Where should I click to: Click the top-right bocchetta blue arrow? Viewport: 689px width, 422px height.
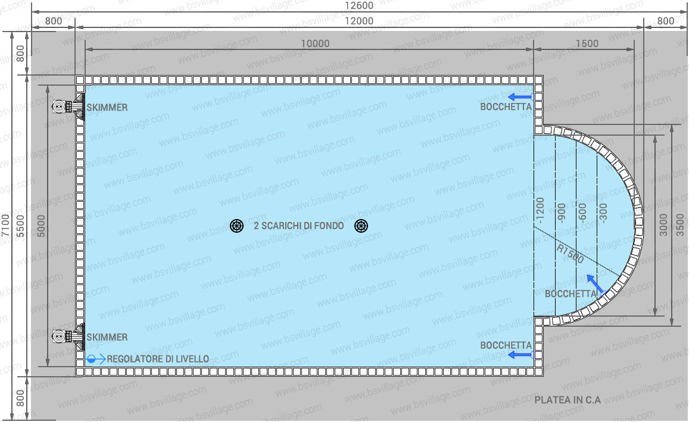click(x=520, y=97)
